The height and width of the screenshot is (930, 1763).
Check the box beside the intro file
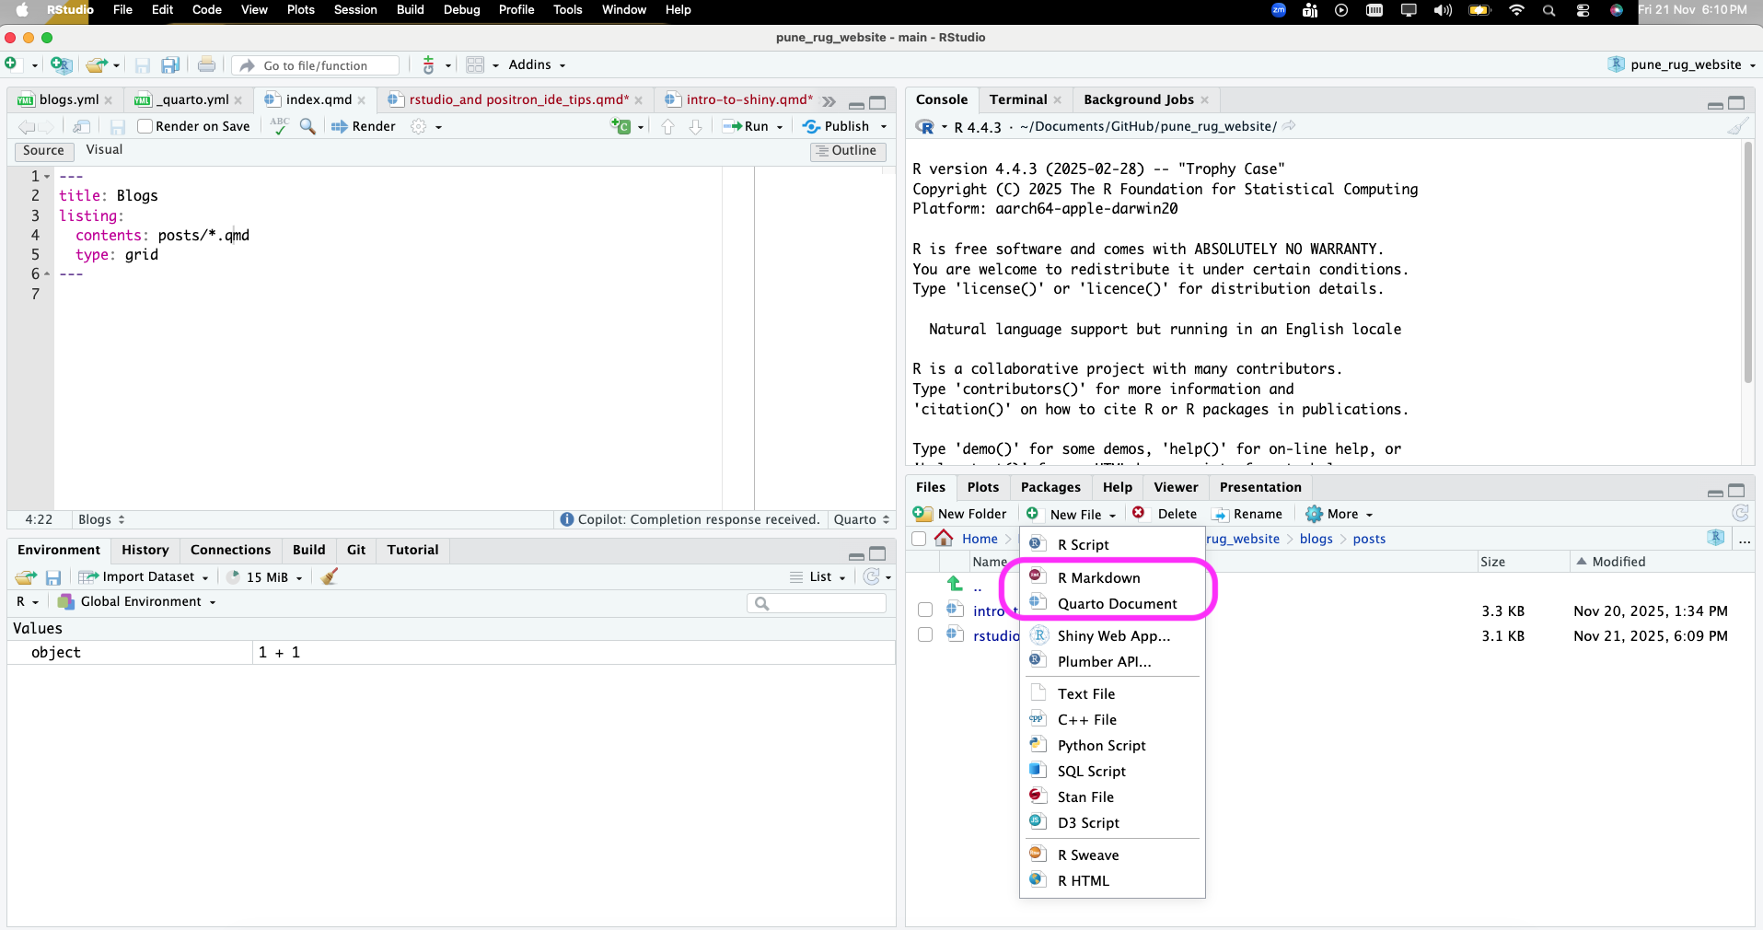click(925, 610)
